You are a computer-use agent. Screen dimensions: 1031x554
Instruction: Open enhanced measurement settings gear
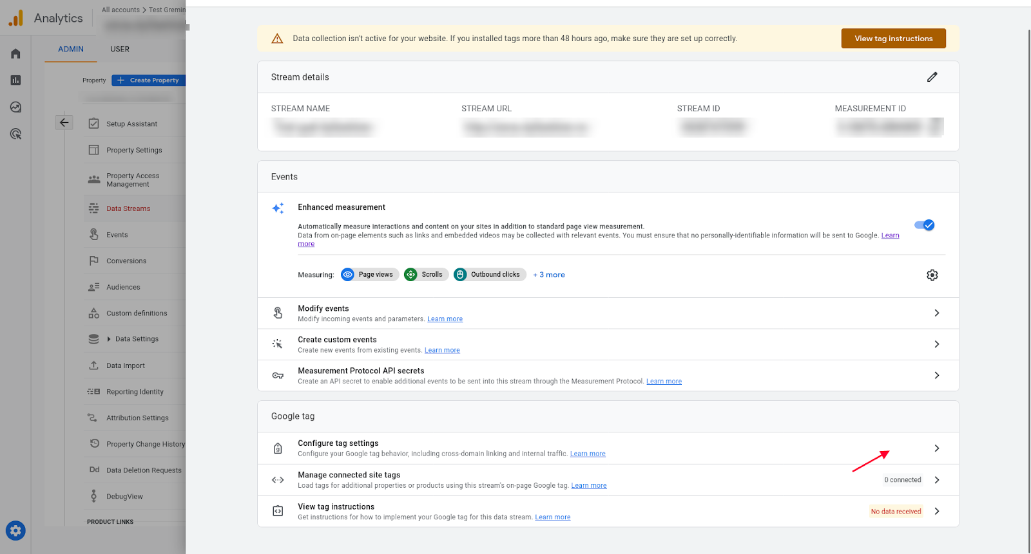click(932, 275)
